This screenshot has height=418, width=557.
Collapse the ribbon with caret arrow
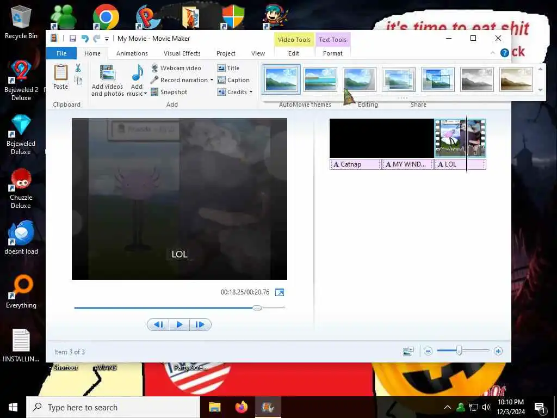tap(492, 53)
